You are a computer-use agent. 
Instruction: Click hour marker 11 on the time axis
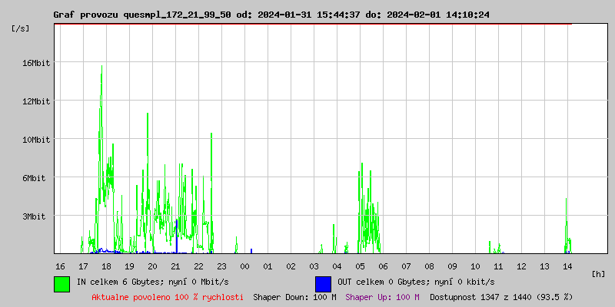point(498,266)
